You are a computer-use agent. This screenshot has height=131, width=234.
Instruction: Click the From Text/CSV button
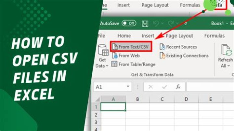coord(131,47)
